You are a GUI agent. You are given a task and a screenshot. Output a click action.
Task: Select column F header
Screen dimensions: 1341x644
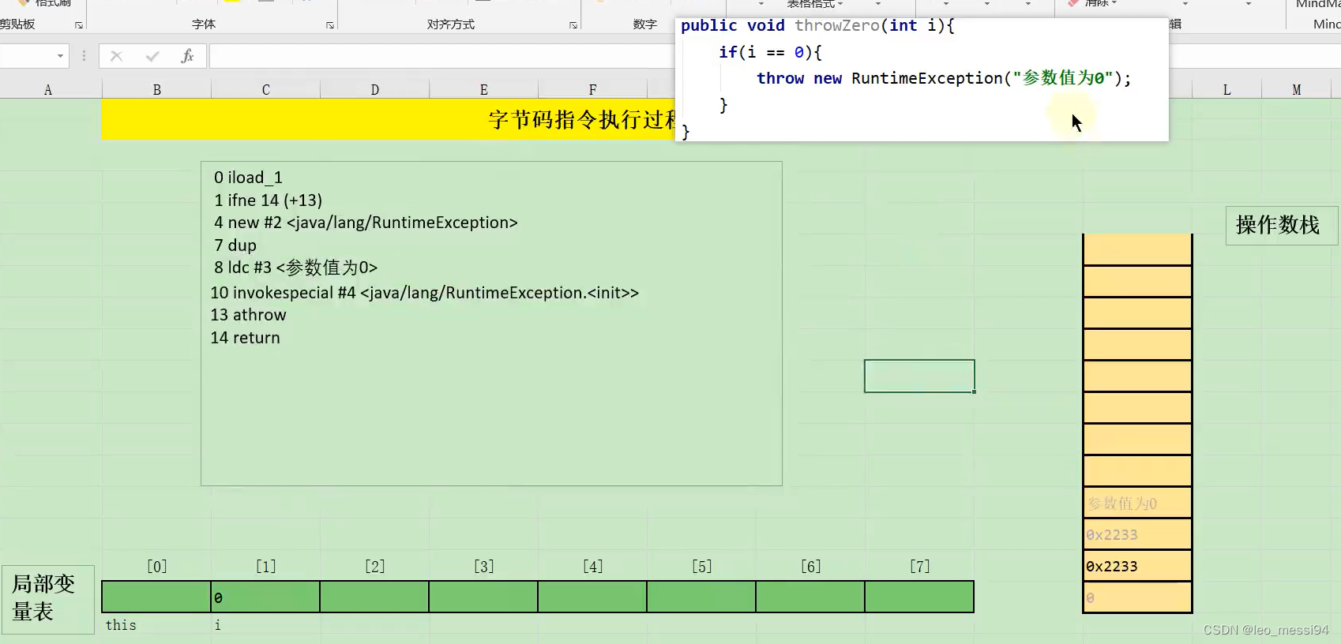[593, 90]
